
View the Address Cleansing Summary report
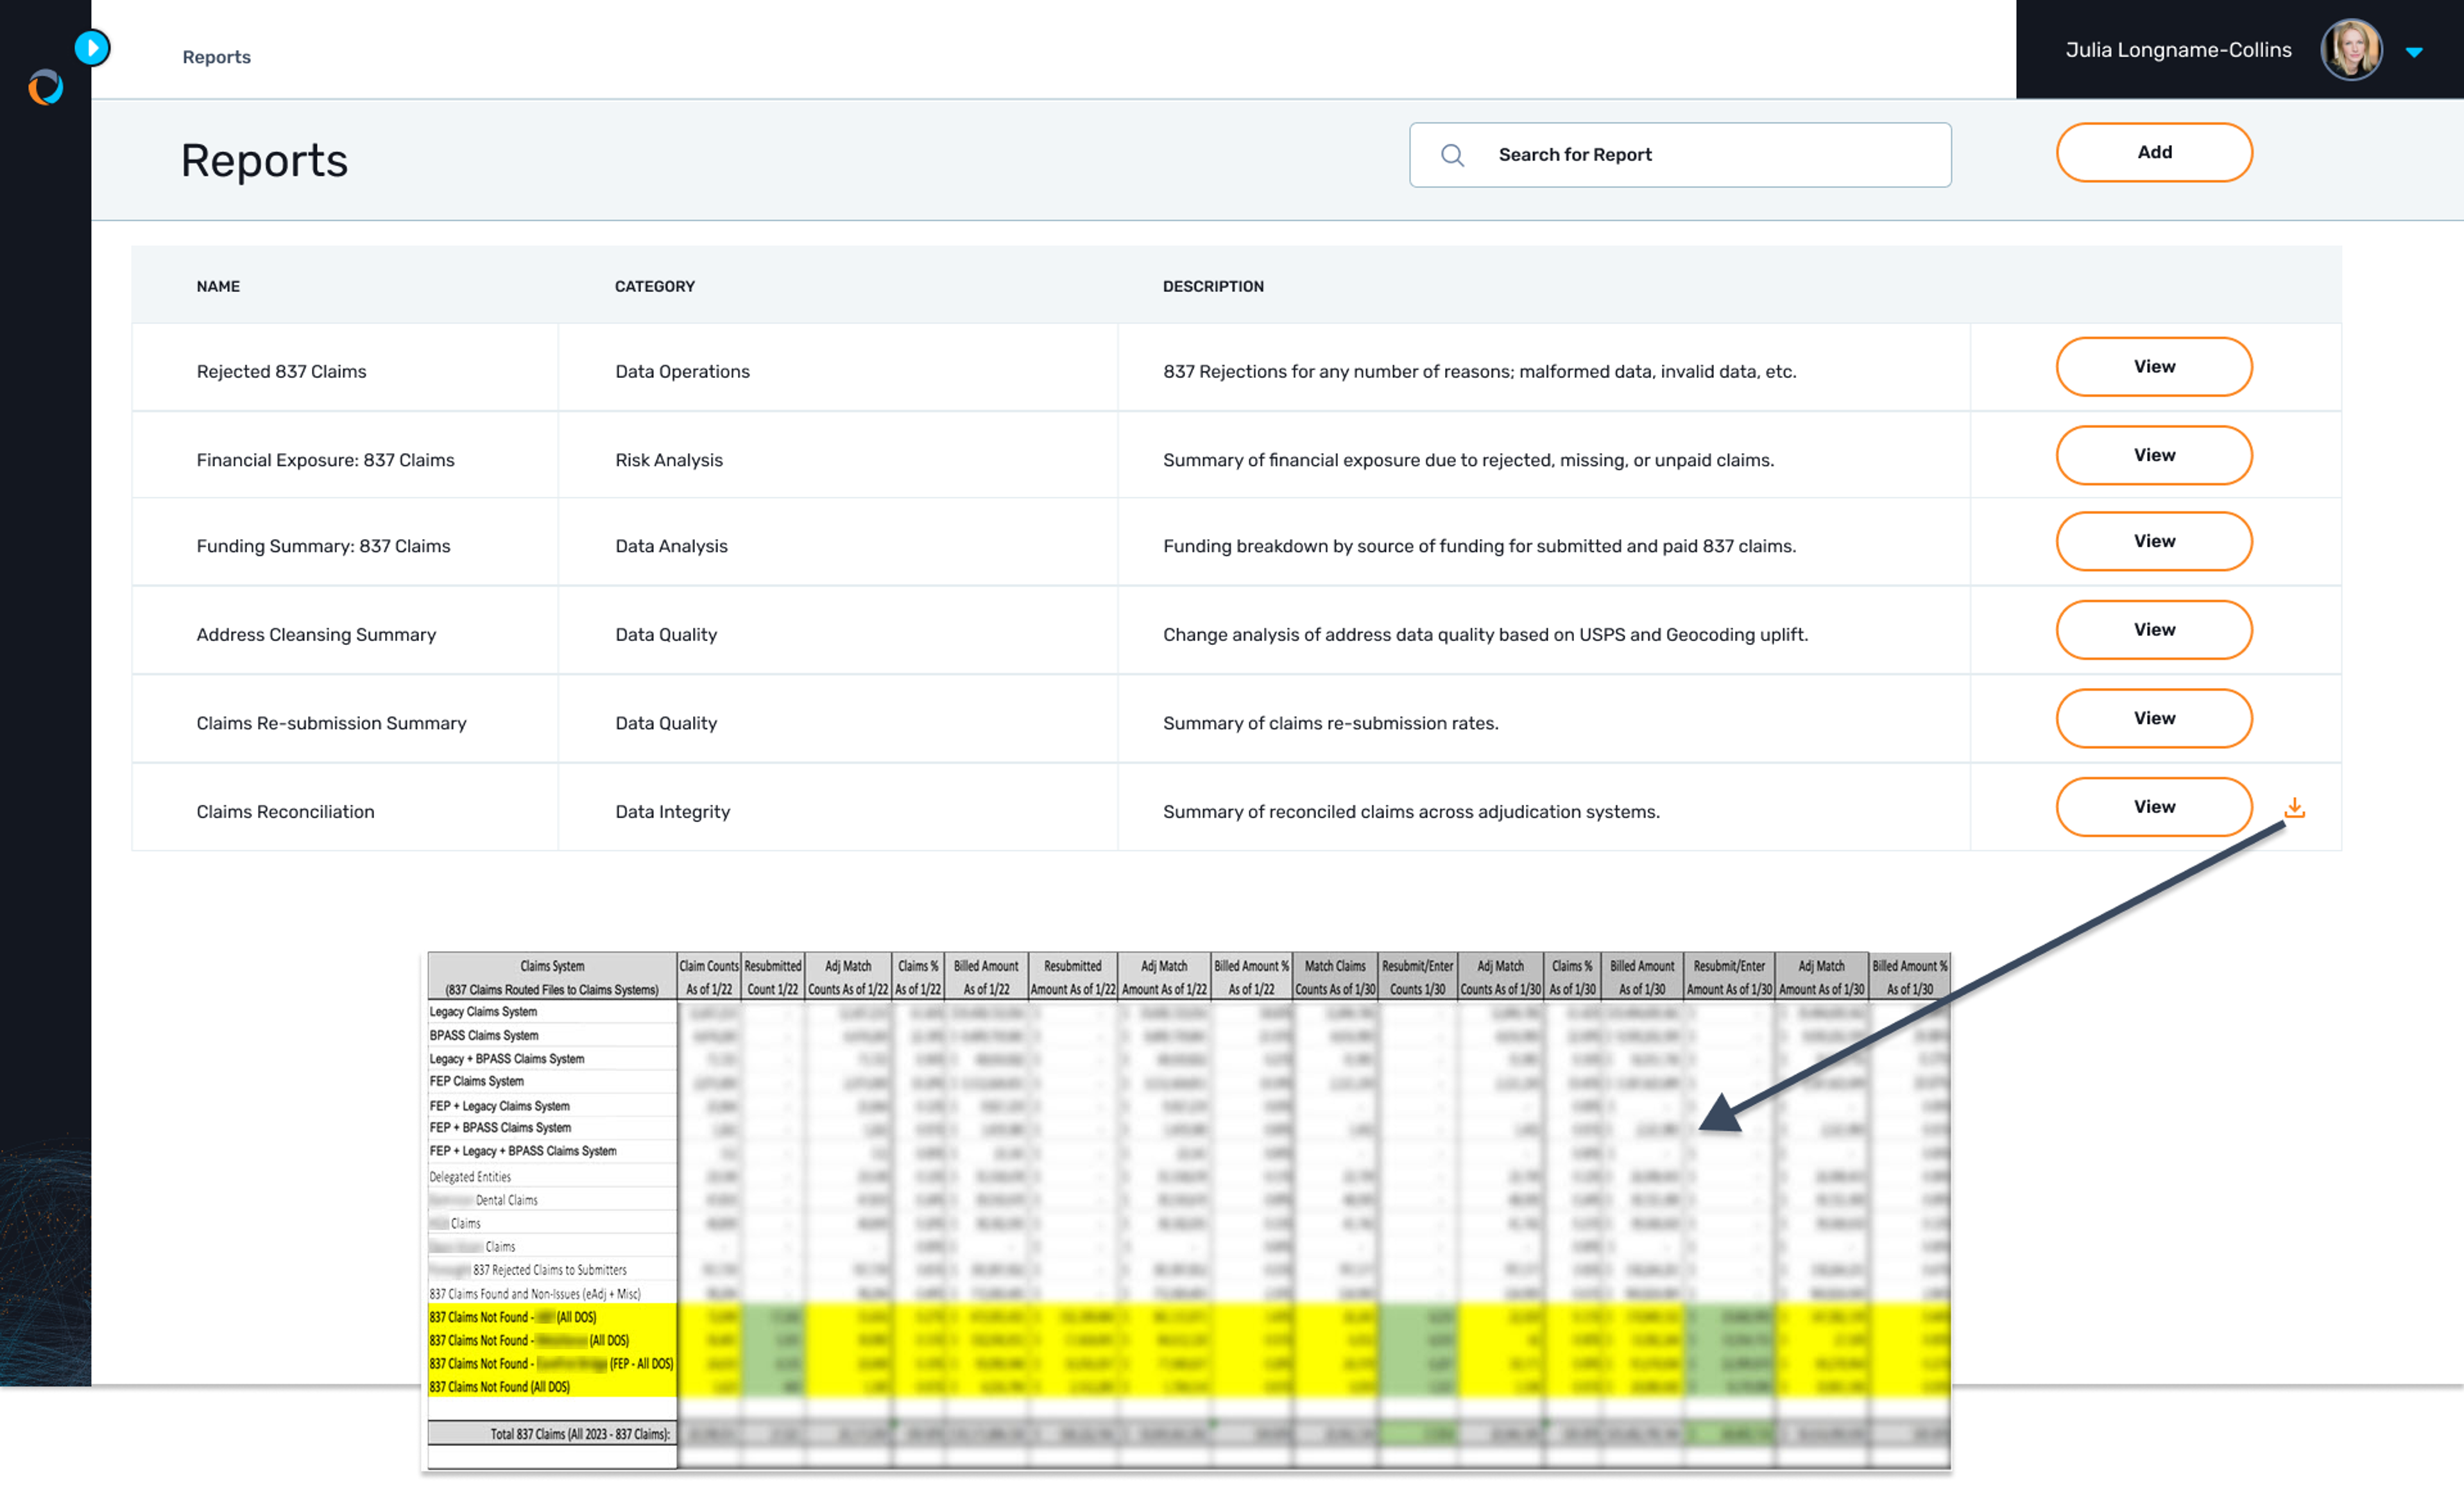click(x=2153, y=630)
